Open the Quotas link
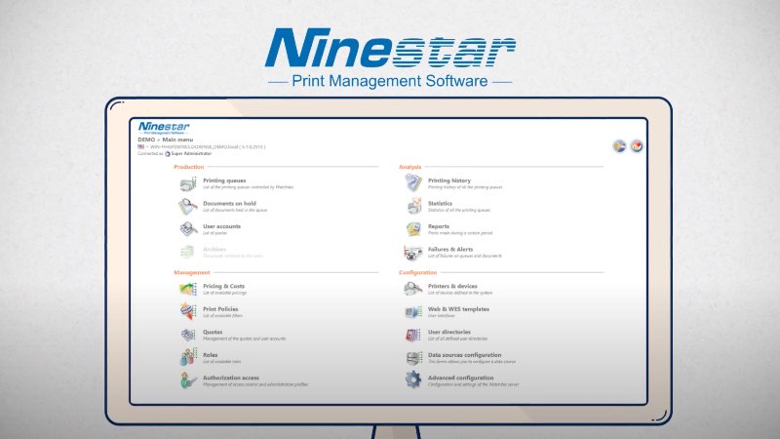 [213, 332]
